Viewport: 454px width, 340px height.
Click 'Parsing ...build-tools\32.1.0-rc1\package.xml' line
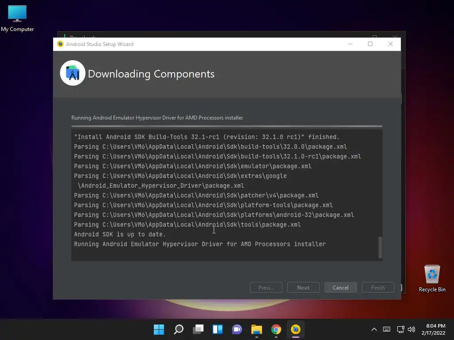click(x=217, y=156)
